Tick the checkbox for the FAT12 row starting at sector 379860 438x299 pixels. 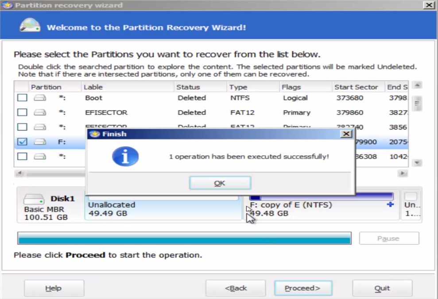pos(22,112)
